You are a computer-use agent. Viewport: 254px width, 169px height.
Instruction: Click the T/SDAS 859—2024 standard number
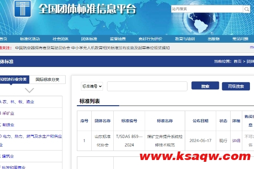pos(129,141)
